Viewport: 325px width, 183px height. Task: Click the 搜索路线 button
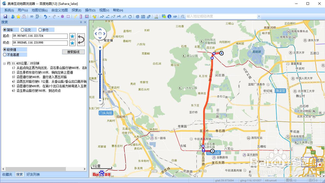(x=73, y=52)
